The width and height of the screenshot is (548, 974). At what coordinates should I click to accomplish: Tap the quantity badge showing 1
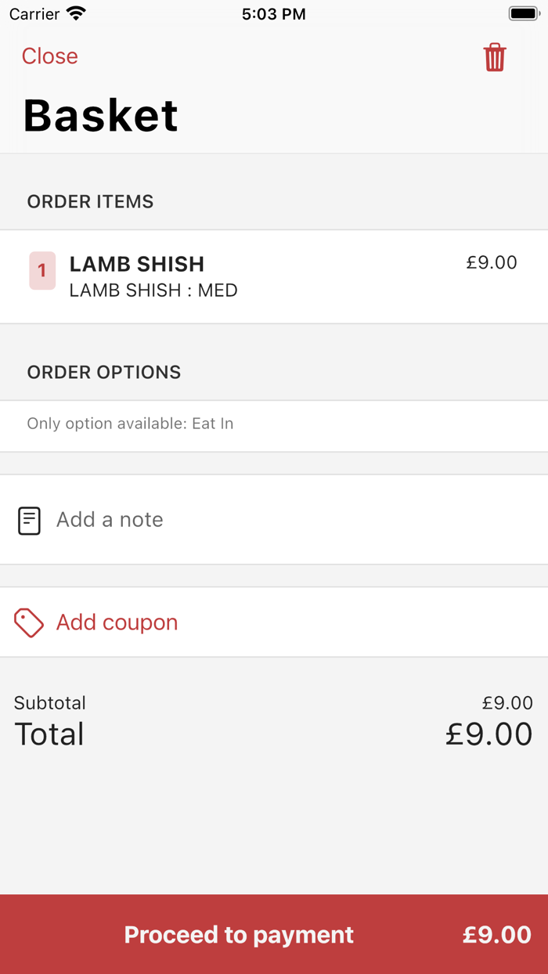tap(42, 271)
